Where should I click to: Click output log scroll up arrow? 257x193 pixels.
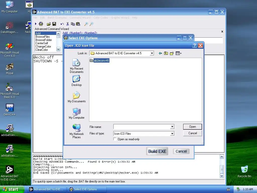coord(222,157)
